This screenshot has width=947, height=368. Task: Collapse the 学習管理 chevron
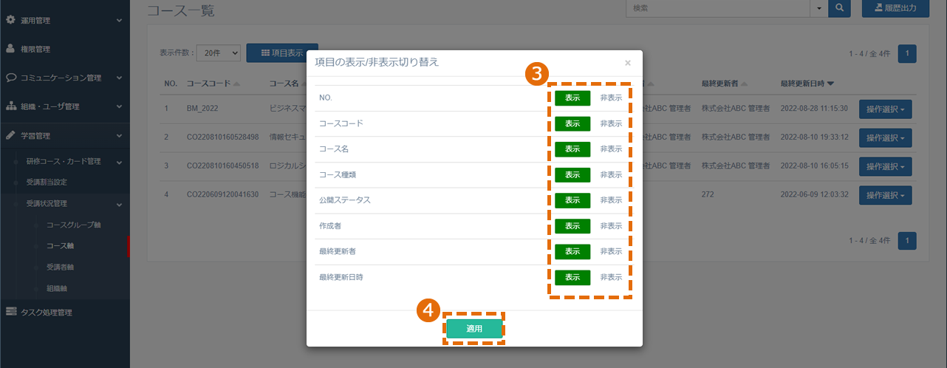[119, 135]
